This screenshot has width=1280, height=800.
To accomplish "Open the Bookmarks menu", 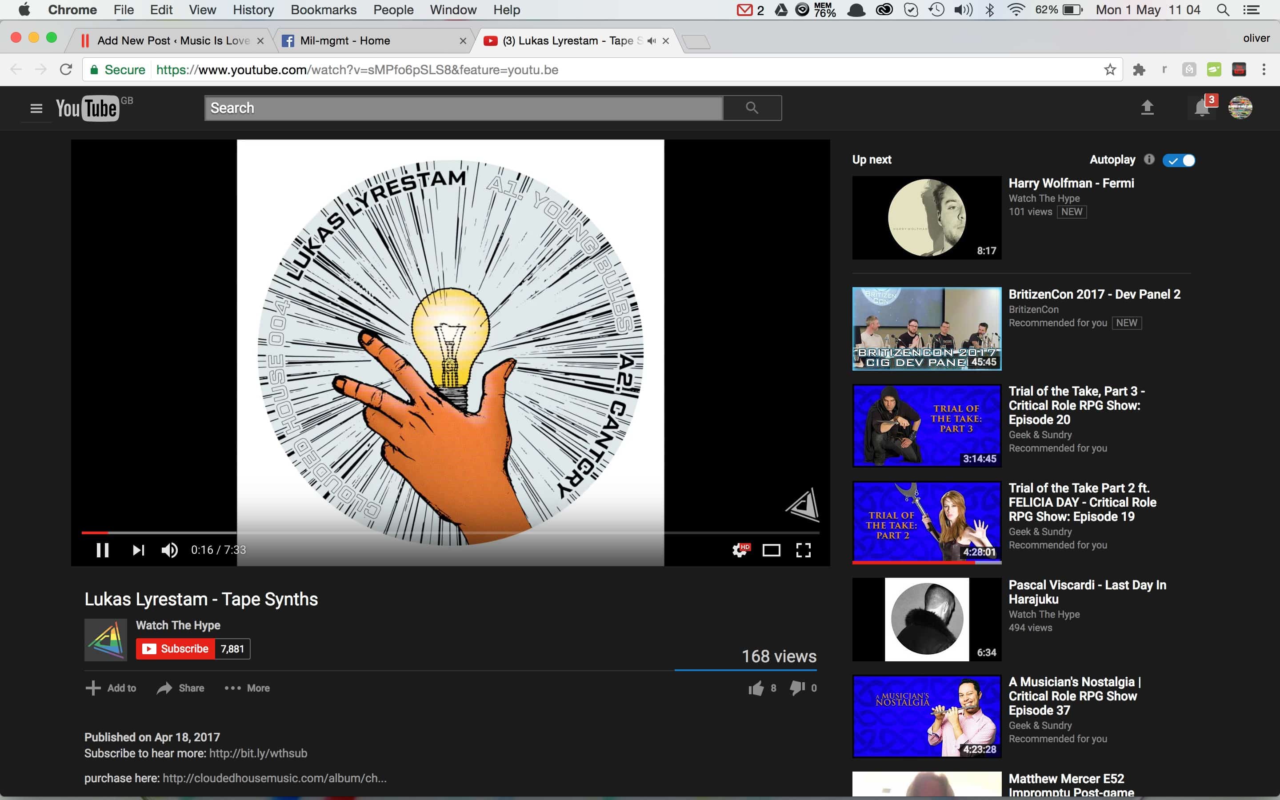I will [x=324, y=9].
